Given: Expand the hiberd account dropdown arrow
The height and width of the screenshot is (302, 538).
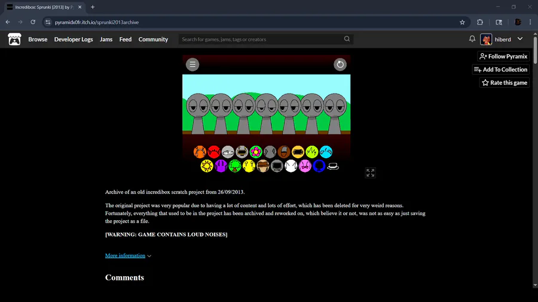Looking at the screenshot, I should 520,39.
